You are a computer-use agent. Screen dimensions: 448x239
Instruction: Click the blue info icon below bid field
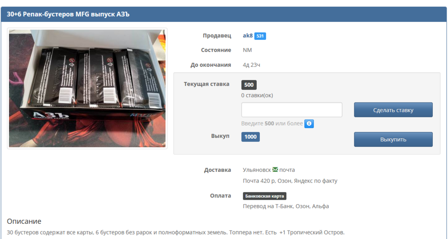click(x=309, y=124)
